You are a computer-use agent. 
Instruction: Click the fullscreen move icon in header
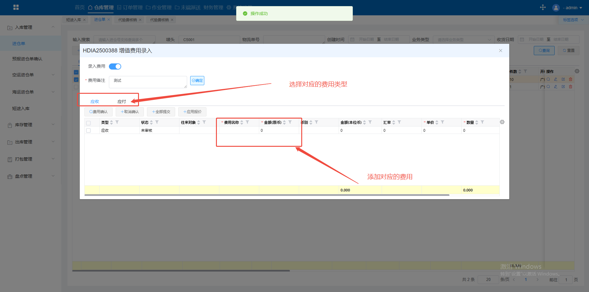543,7
